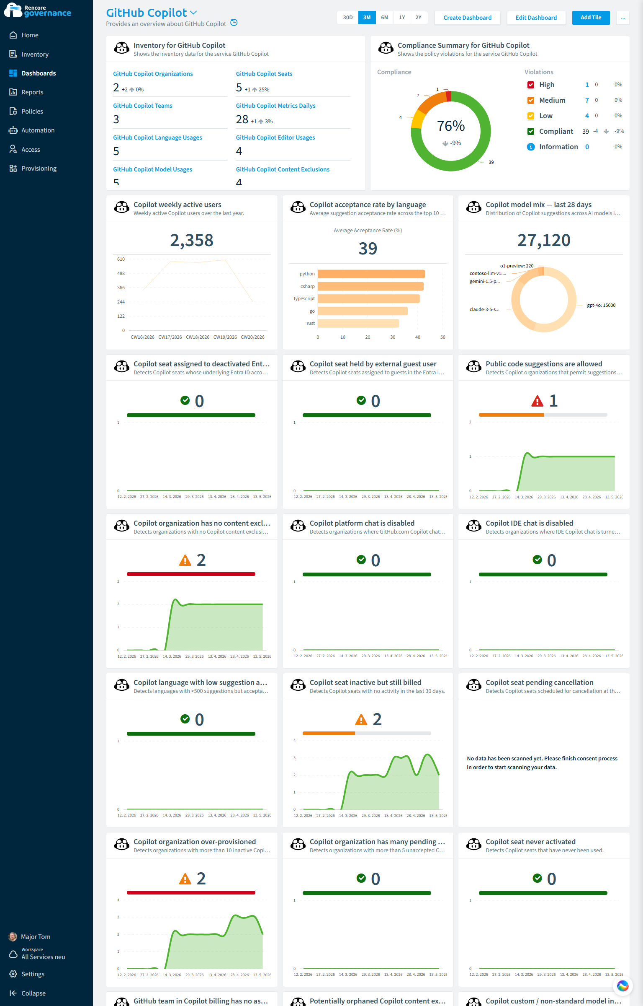This screenshot has width=643, height=1006.
Task: Open GitHub Copilot Organizations link
Action: [153, 74]
